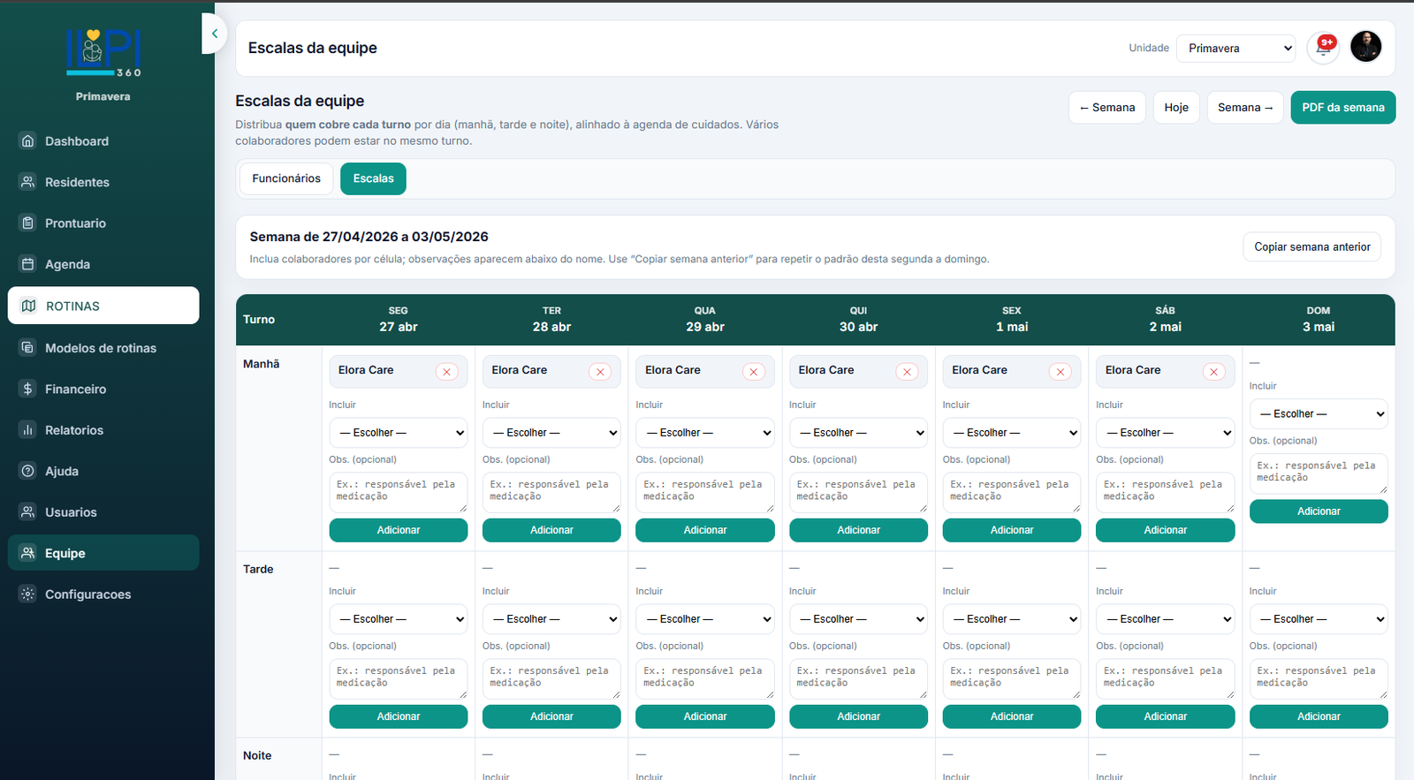Remove Elora Care from Monday 27 abr morning
Screen dimensions: 1414x780
pos(446,372)
